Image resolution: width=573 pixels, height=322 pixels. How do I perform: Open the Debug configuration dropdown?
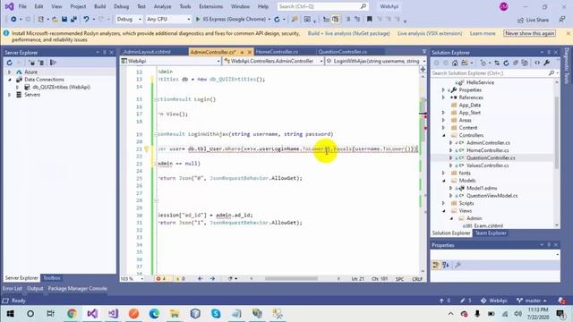129,20
